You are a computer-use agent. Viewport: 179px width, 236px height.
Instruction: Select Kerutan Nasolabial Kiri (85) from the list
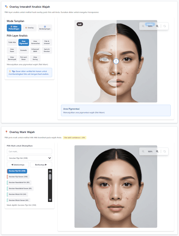pos(19,182)
